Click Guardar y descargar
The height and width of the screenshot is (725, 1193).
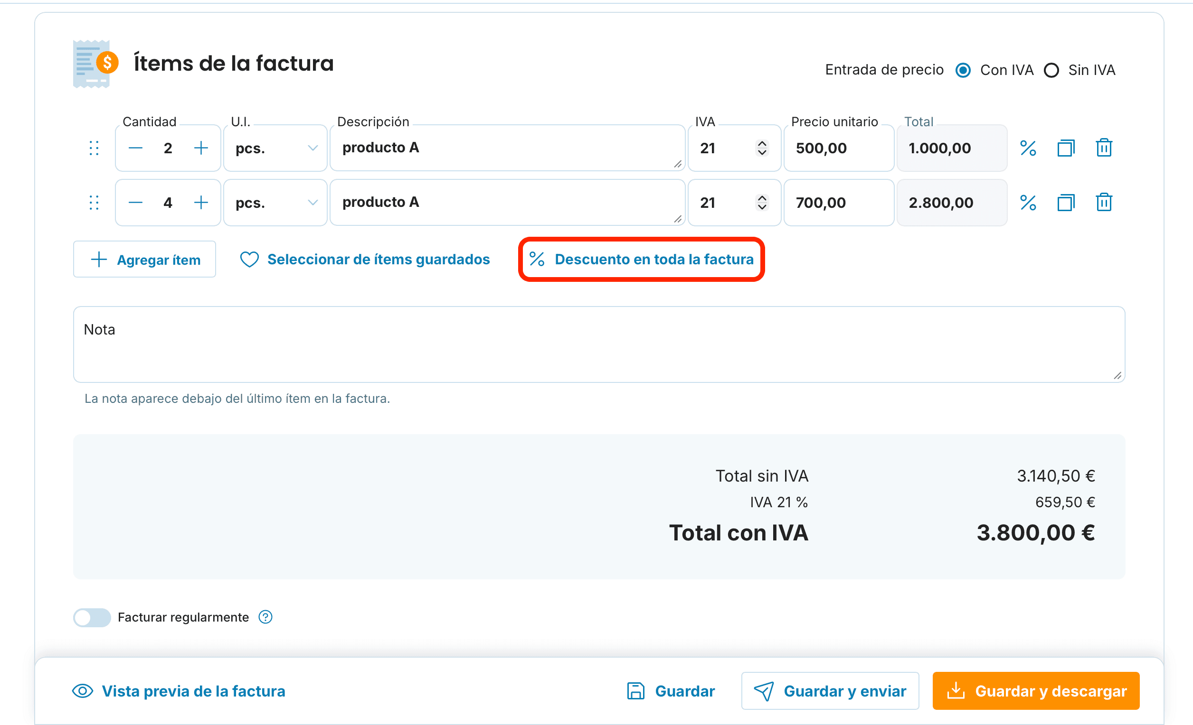pos(1036,691)
